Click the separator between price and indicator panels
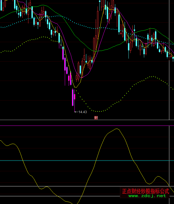 click(x=83, y=120)
